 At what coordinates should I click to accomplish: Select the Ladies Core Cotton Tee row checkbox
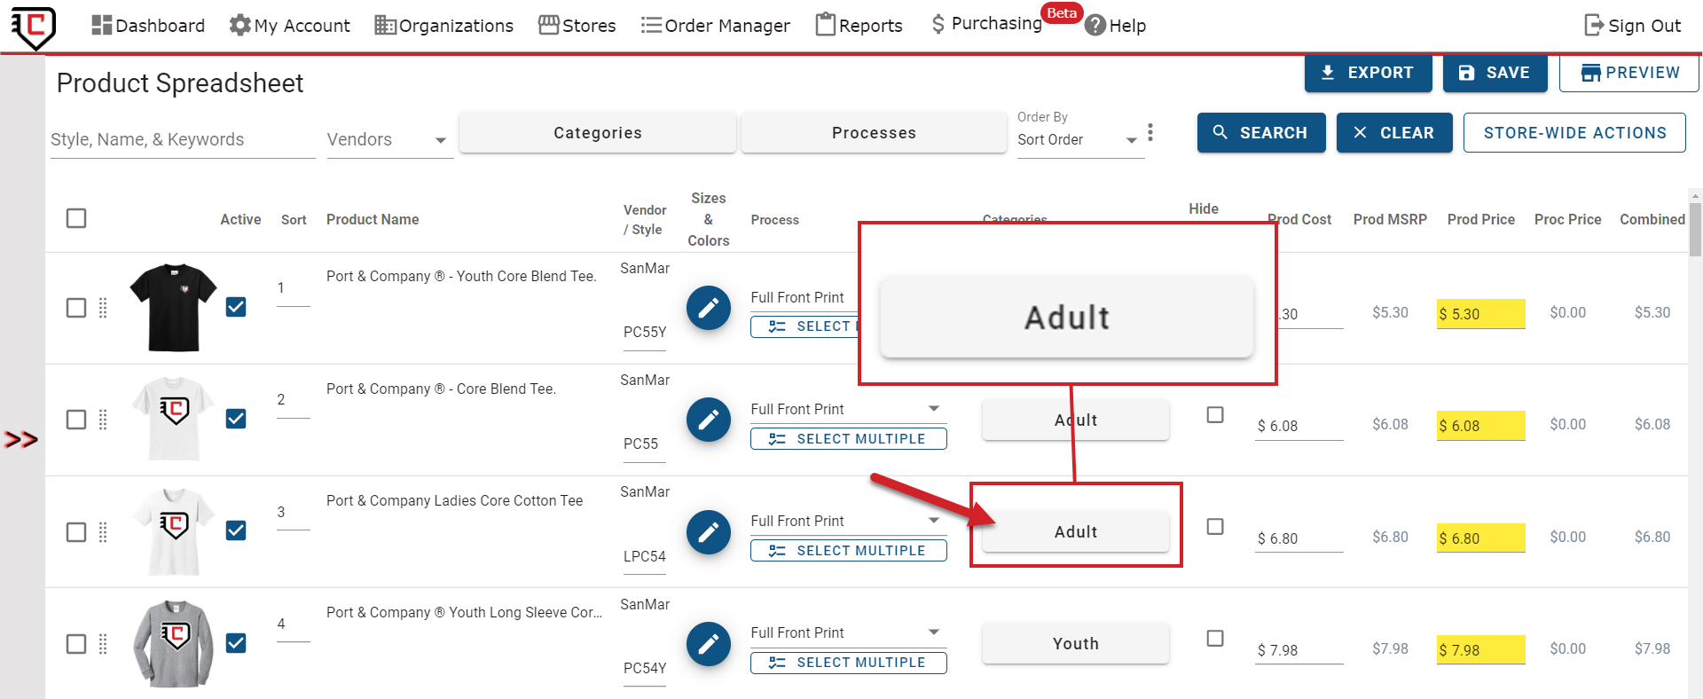[76, 532]
